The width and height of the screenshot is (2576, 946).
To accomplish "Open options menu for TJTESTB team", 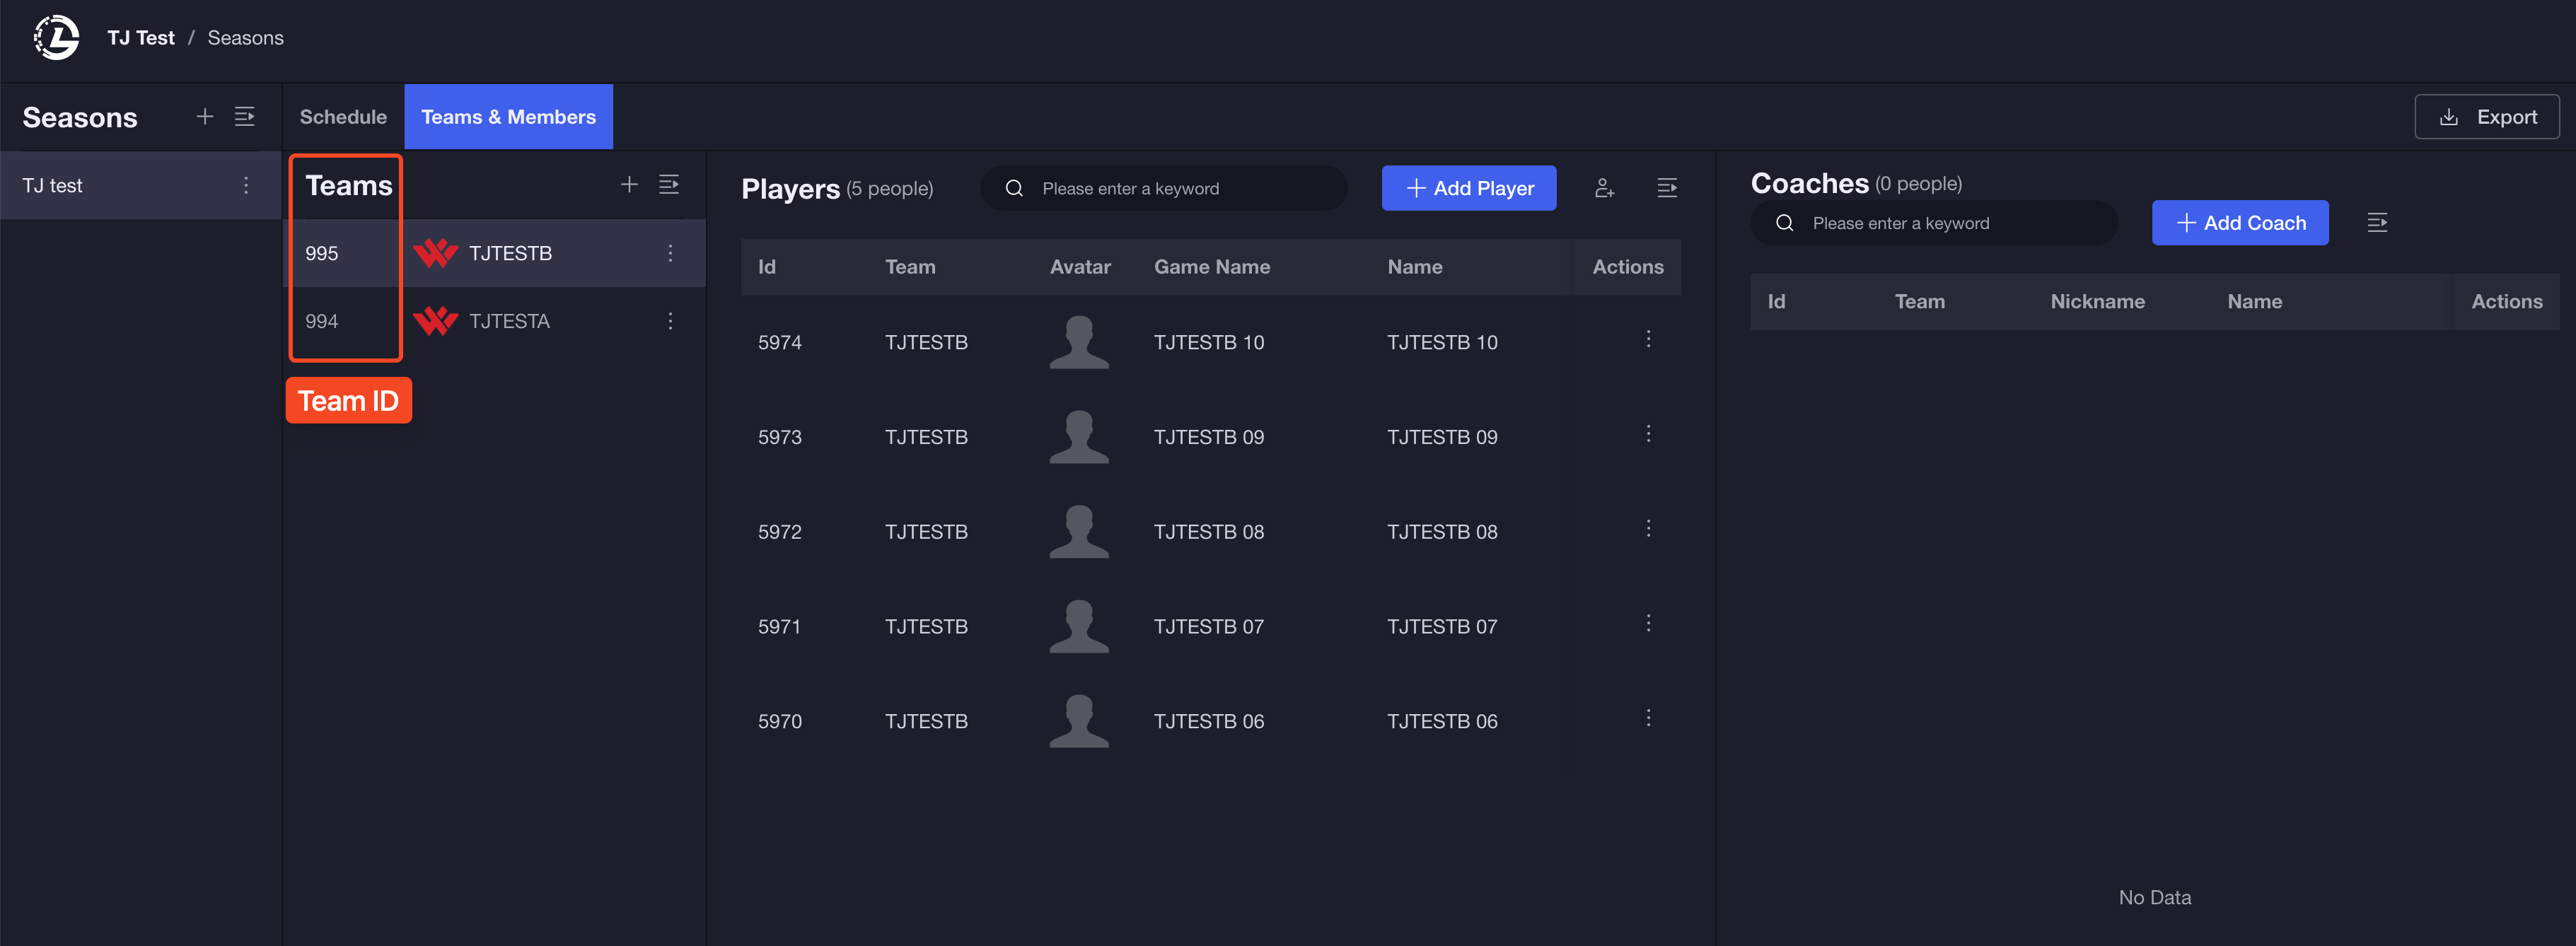I will pyautogui.click(x=670, y=253).
